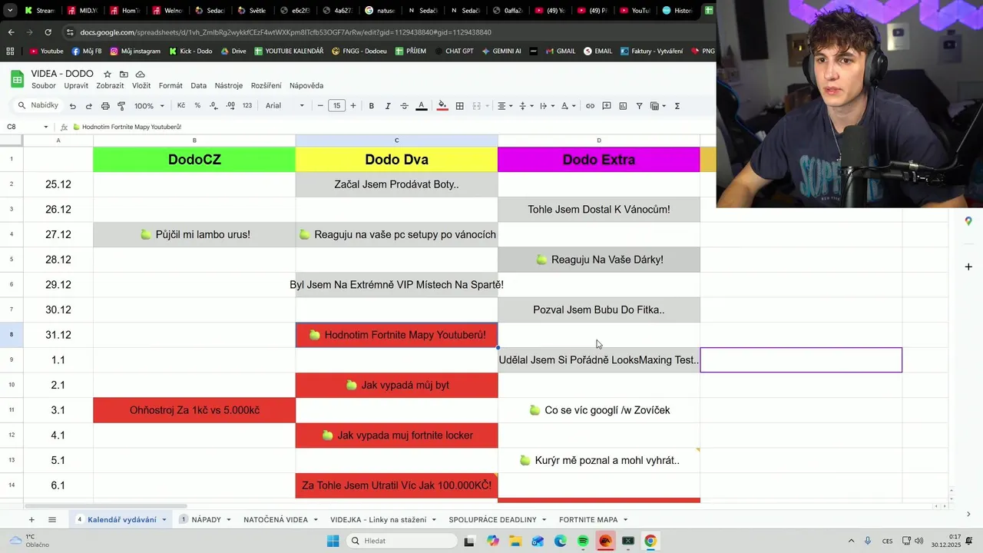
Task: Select column B header
Action: tap(194, 141)
